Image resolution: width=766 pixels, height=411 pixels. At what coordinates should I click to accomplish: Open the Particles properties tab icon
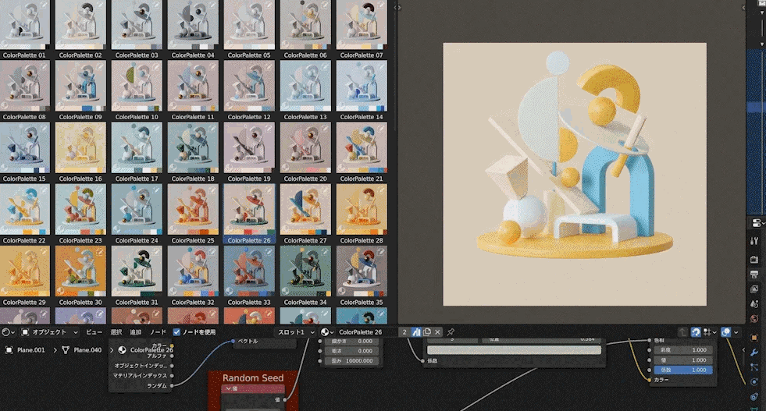(x=754, y=367)
